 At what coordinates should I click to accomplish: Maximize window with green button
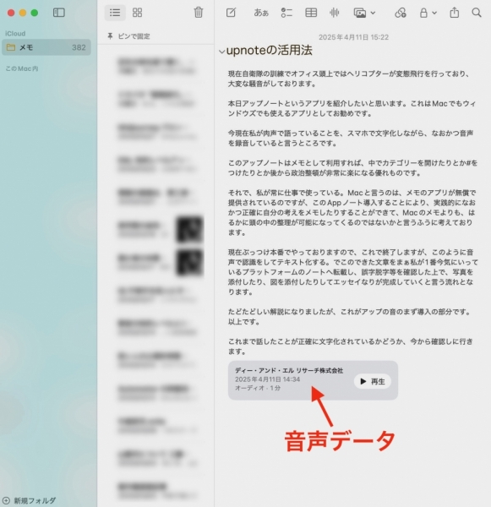[35, 13]
